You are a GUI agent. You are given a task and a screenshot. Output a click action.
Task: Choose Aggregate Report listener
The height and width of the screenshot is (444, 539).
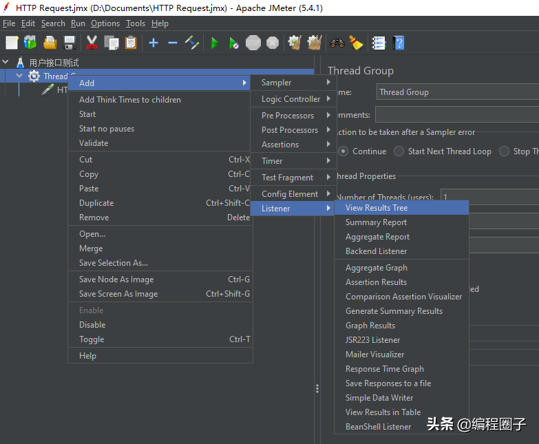401,237
